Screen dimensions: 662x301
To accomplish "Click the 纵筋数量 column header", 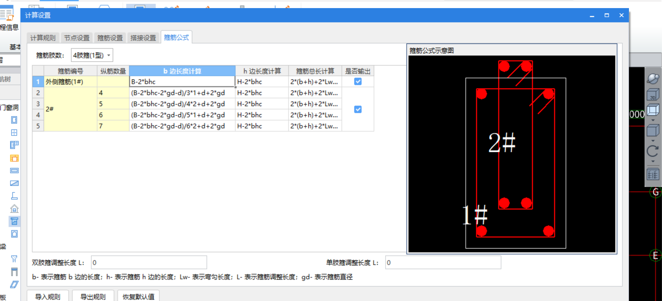I will [113, 71].
